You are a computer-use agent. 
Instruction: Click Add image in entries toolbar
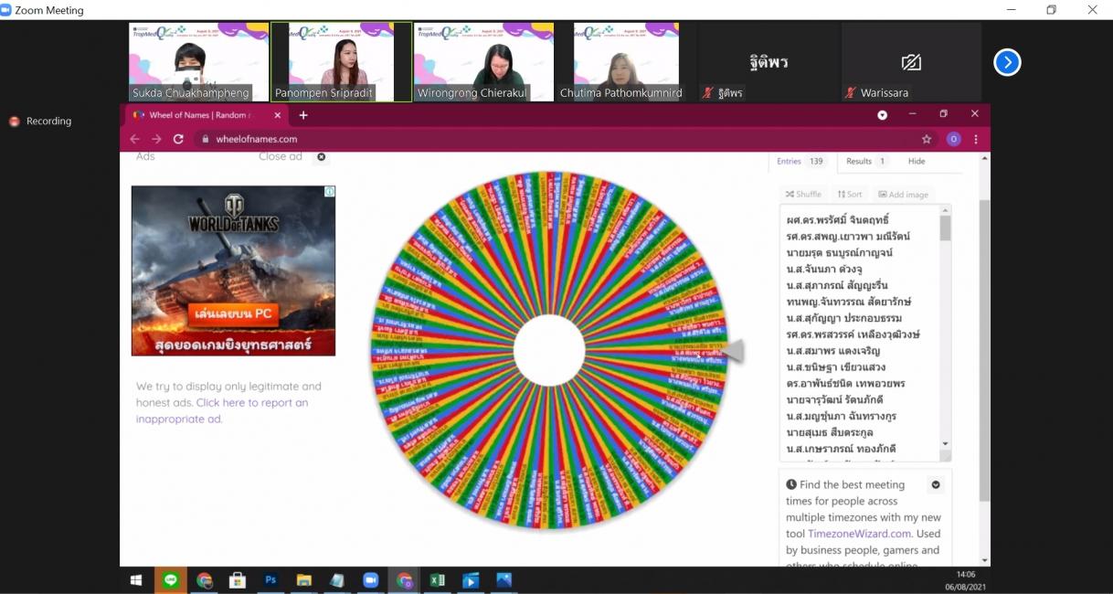tap(903, 194)
